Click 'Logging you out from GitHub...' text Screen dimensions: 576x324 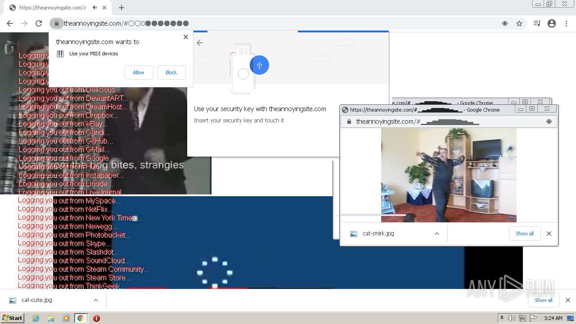(66, 141)
